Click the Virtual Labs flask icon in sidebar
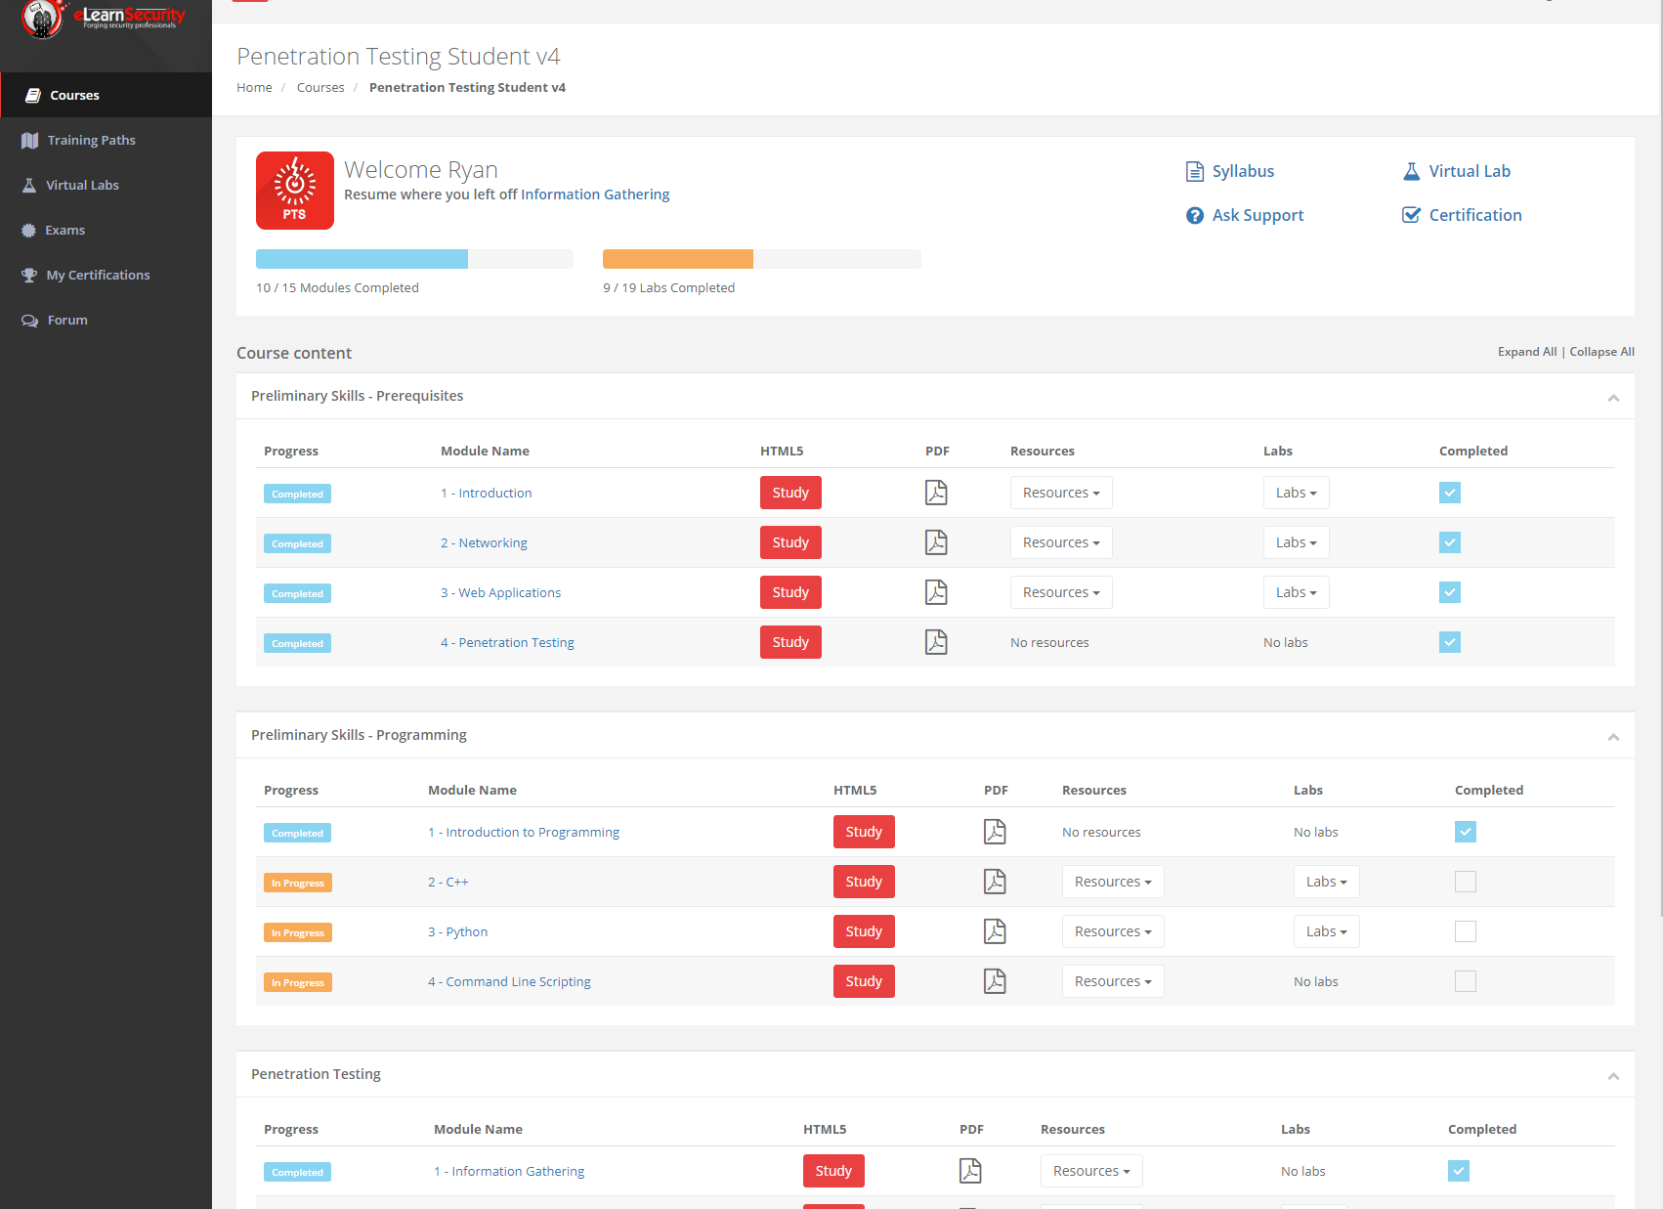 click(29, 186)
